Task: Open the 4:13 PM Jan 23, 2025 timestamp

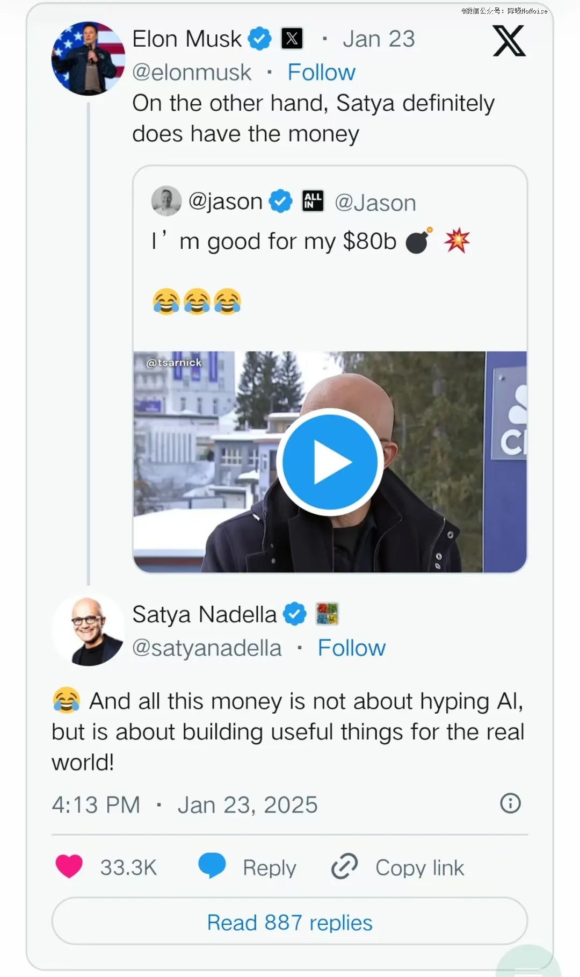Action: [185, 804]
